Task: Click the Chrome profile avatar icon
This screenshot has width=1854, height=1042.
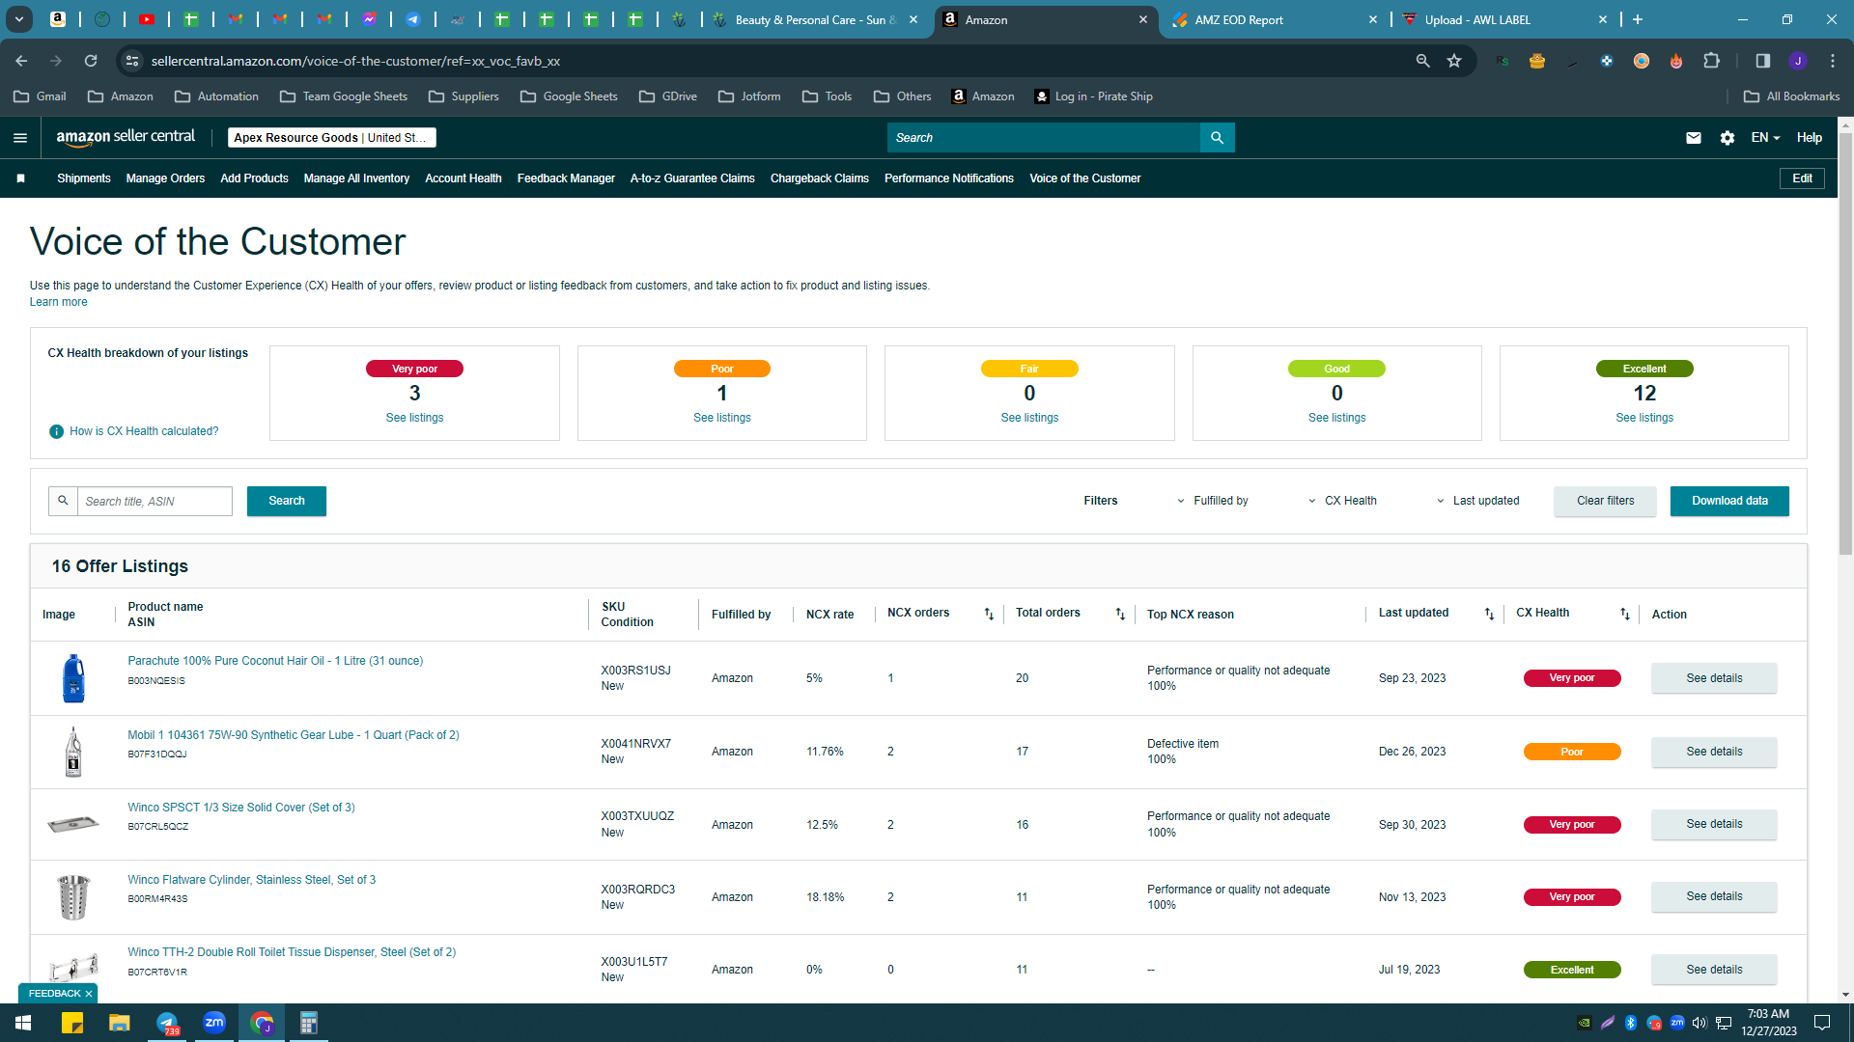Action: 1798,61
